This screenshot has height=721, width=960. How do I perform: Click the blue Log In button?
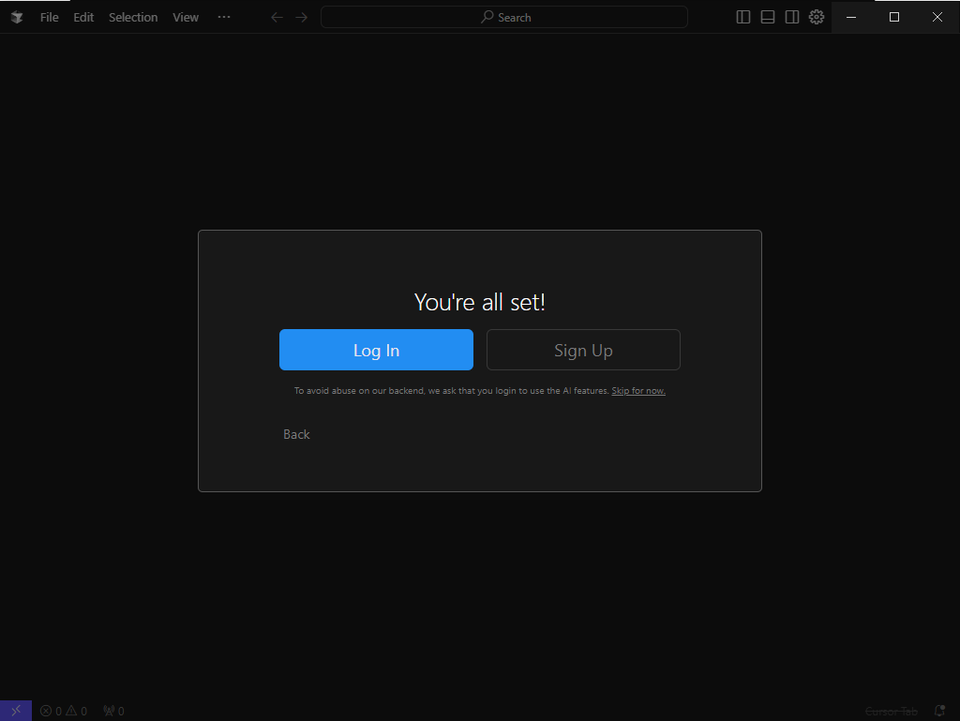376,350
